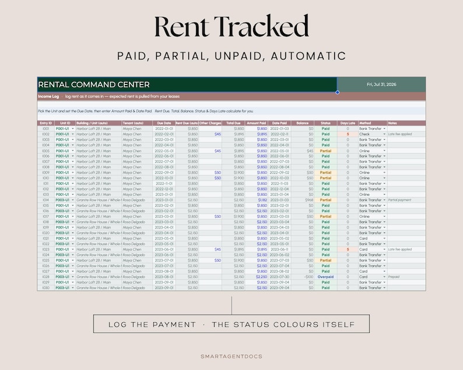Open Method dropdown for entry 1017
This screenshot has height=370, width=463.
click(x=384, y=216)
